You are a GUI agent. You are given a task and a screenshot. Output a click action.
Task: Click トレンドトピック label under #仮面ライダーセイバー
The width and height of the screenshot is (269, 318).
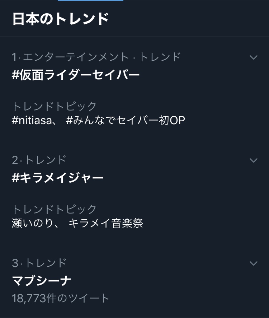tap(55, 106)
